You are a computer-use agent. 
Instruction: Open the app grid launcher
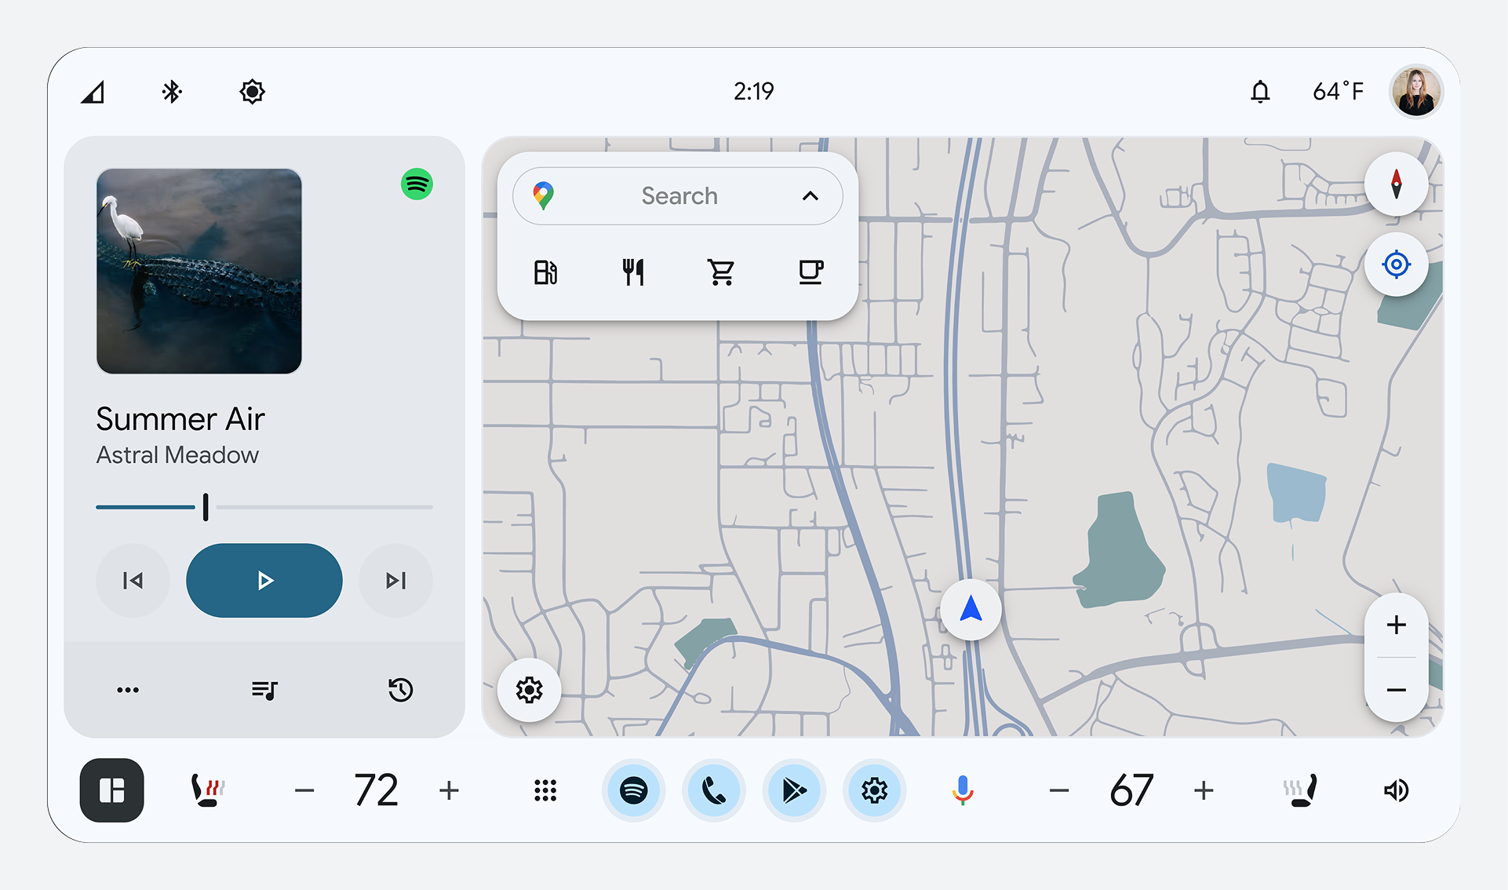pos(545,790)
